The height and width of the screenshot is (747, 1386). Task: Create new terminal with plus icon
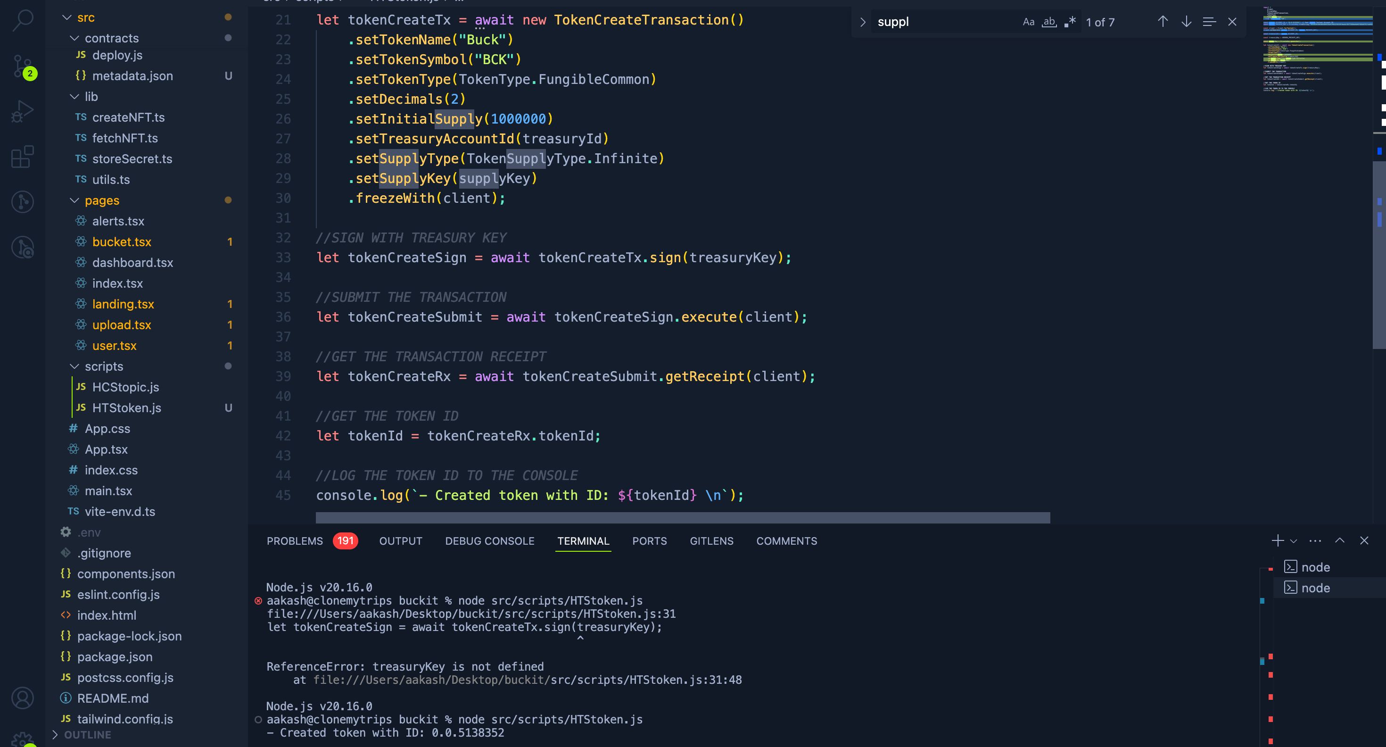click(x=1277, y=540)
